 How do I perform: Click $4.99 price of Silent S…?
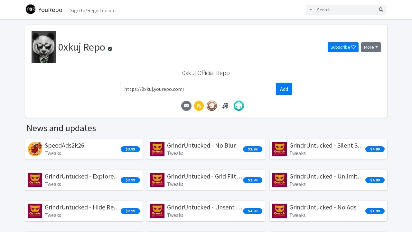(x=375, y=149)
